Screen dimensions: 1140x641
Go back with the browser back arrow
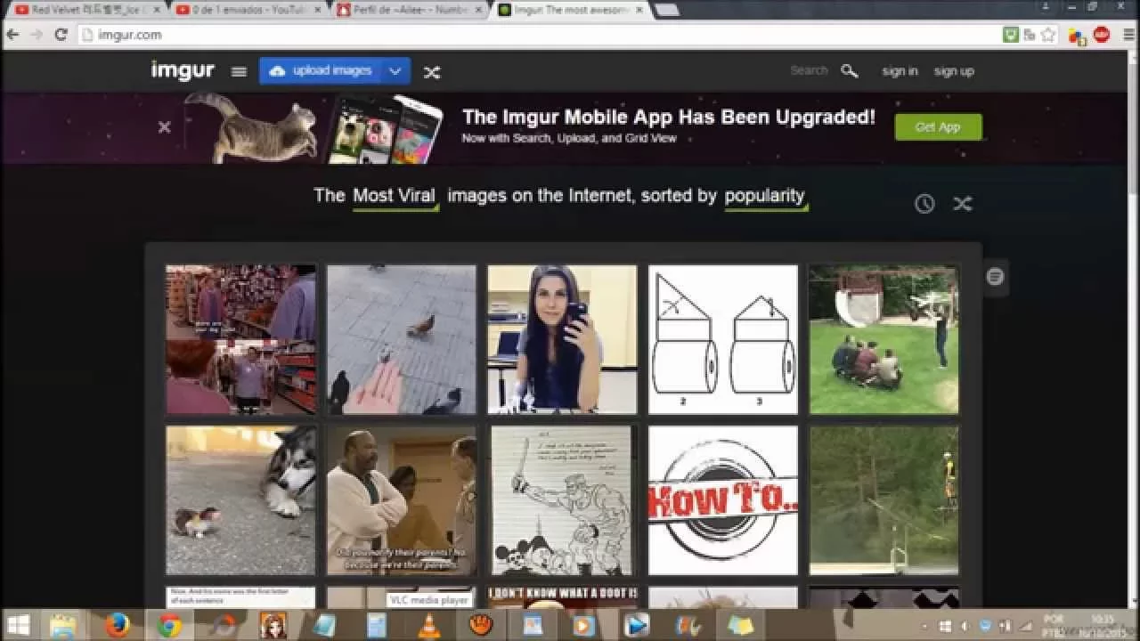pyautogui.click(x=13, y=35)
